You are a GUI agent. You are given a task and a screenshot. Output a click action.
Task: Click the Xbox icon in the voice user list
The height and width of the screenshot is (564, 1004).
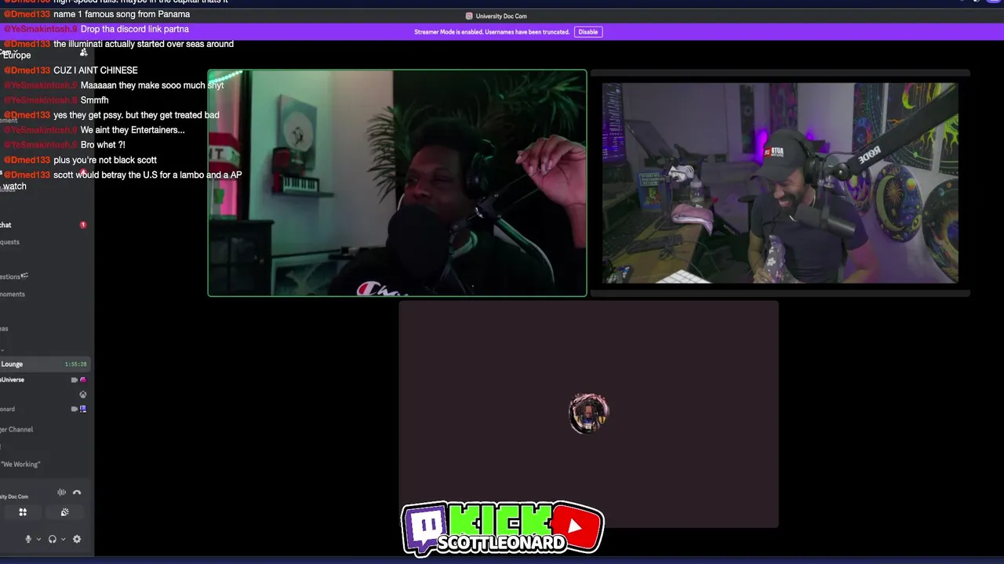[x=82, y=395]
